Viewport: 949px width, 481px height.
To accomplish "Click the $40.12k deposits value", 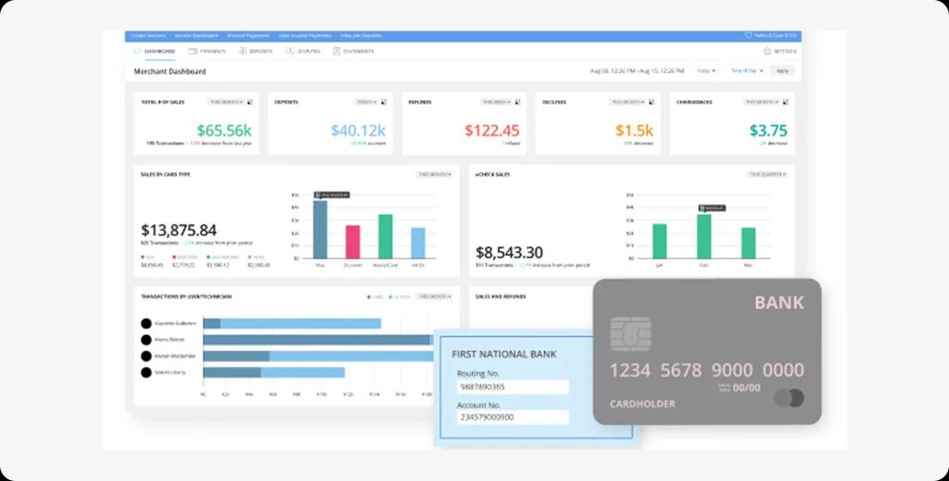I will [x=359, y=130].
